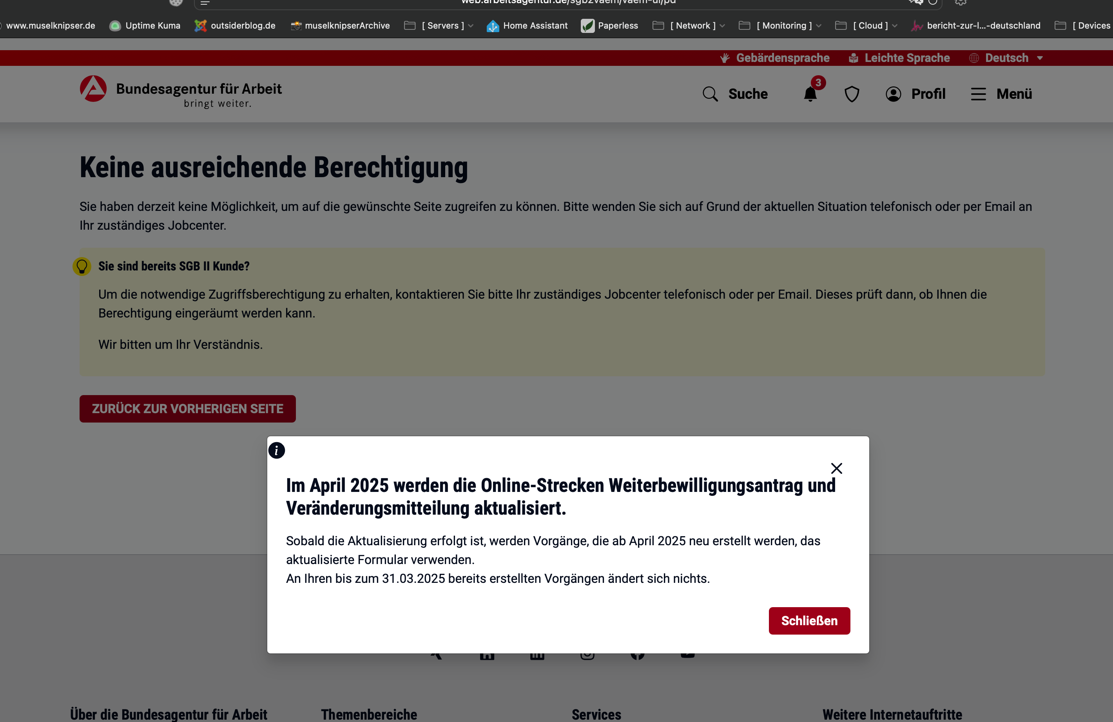Expand the [ Network ] bookmark folder
Screen dimensions: 1113x722
click(x=689, y=25)
